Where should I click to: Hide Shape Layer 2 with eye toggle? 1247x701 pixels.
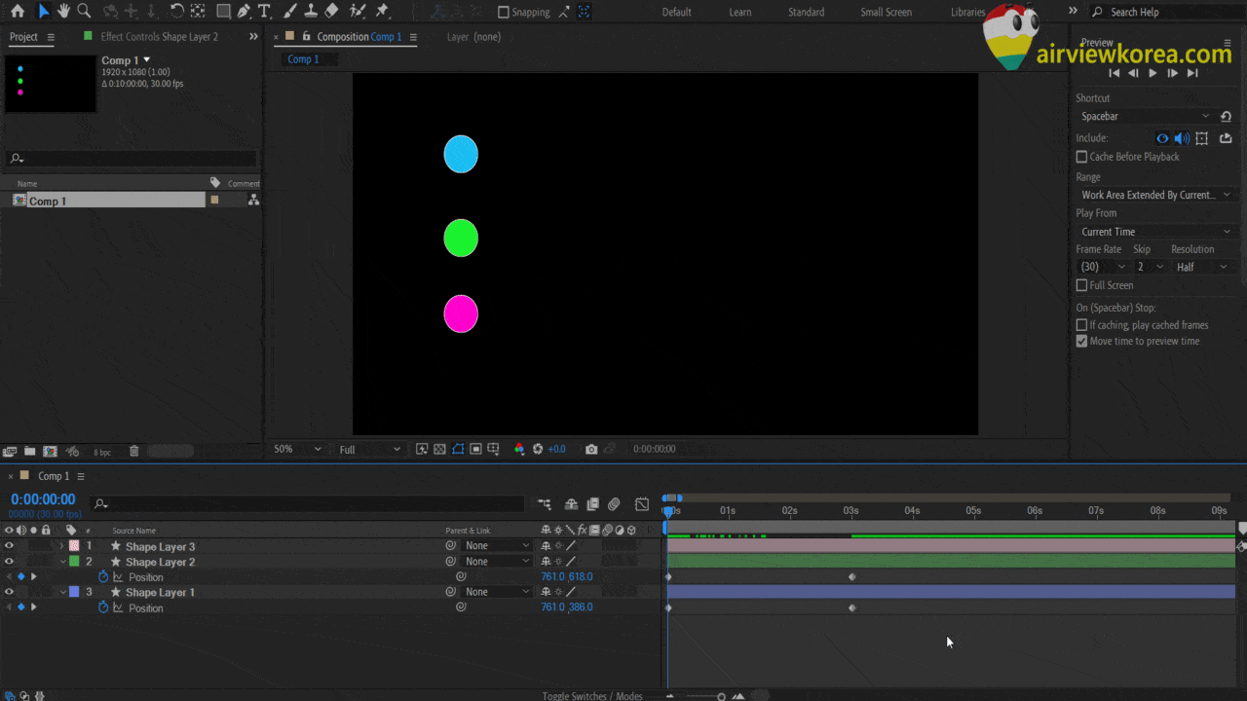click(x=10, y=562)
